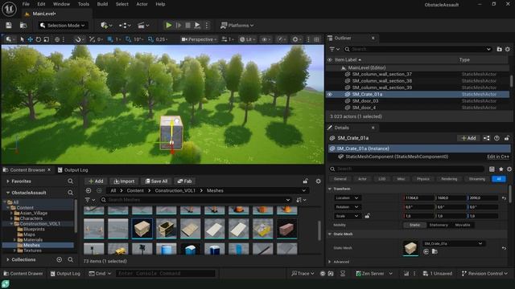Open the Outliner filter icon
This screenshot has width=515, height=289.
pyautogui.click(x=334, y=49)
